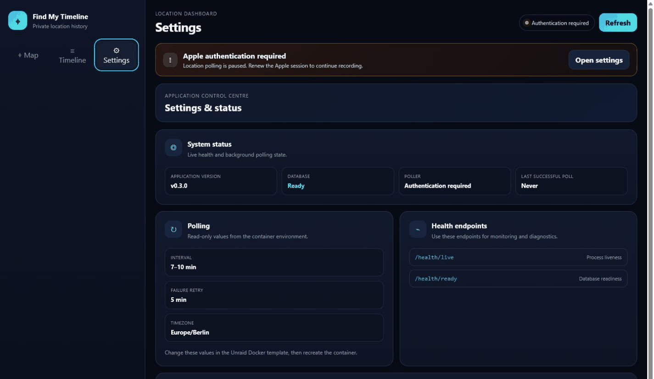Click the Apple authentication required heading
The image size is (654, 379).
point(235,56)
